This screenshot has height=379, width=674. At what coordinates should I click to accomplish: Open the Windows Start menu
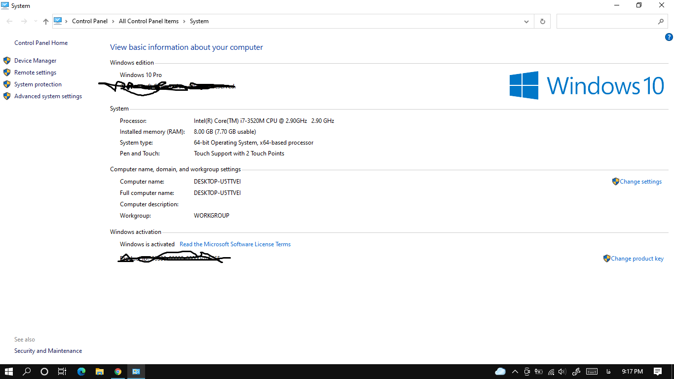coord(9,372)
